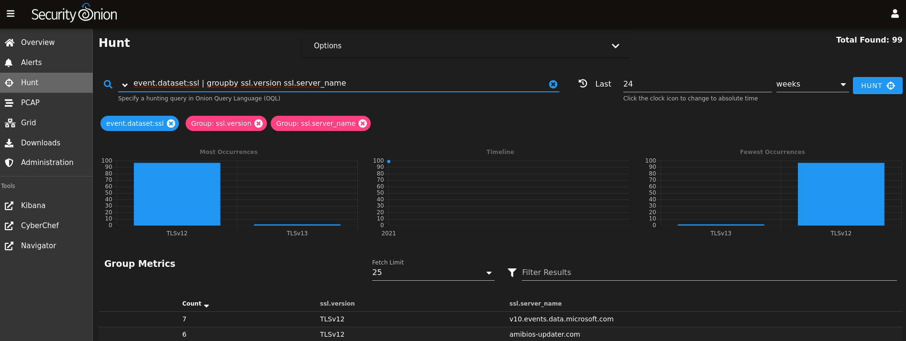Click the CyberChef external link icon

[9, 226]
